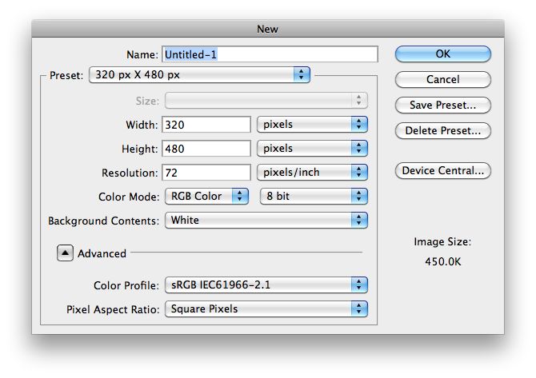Click the Height value field

(206, 148)
